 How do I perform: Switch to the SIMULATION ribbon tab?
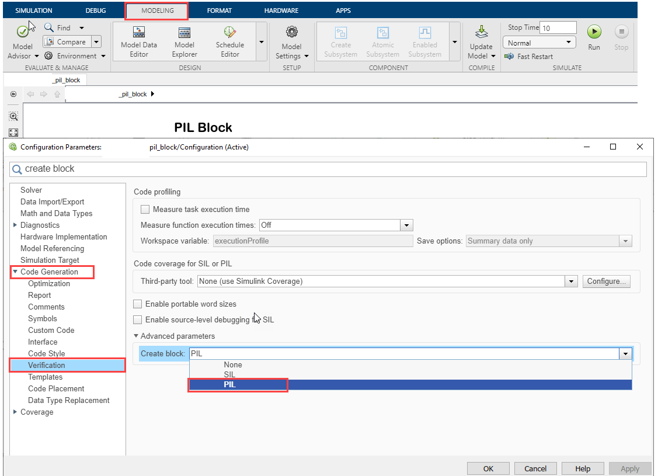(33, 11)
